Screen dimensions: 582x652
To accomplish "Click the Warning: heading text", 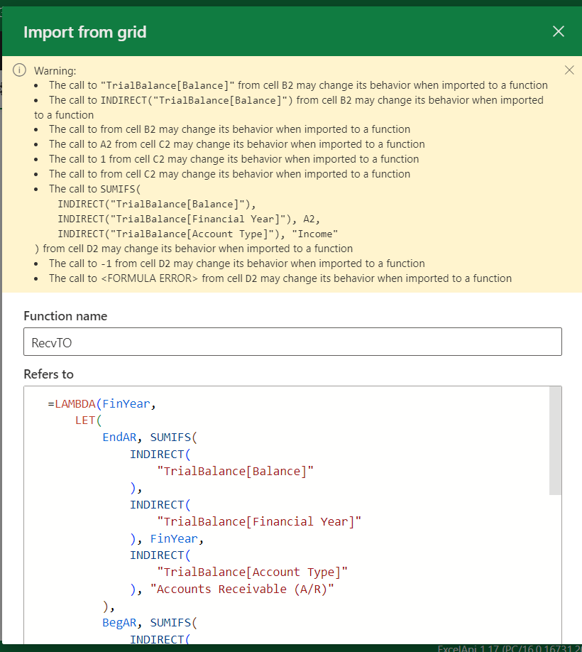I will (x=55, y=71).
